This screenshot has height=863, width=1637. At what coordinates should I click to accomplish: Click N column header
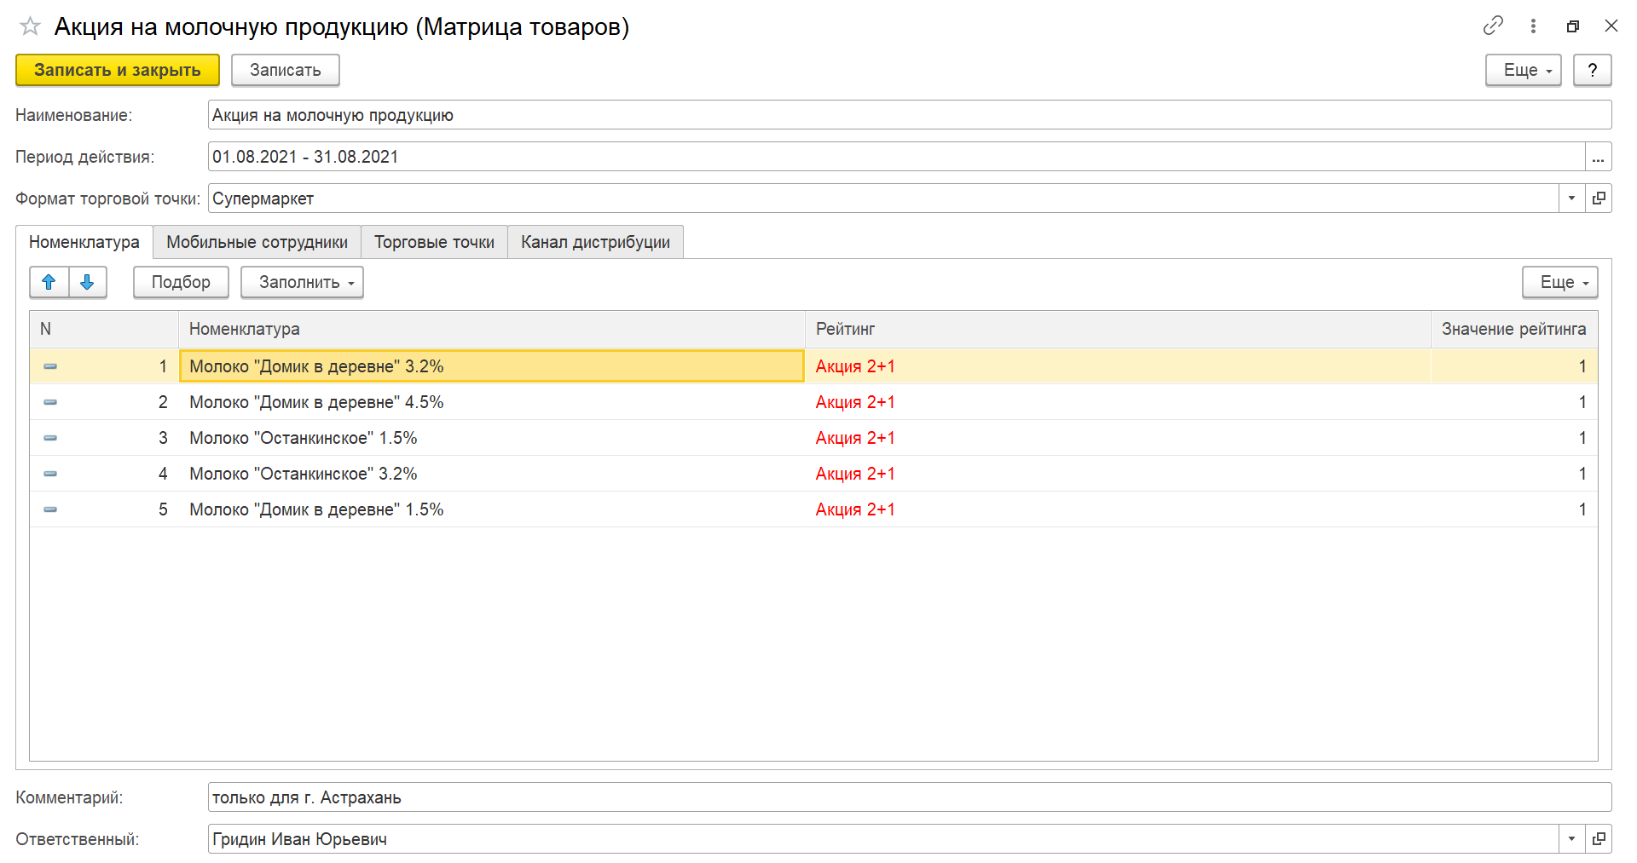tap(104, 329)
